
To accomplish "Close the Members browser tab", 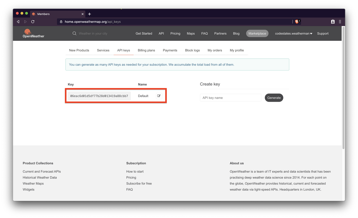I will pos(83,14).
